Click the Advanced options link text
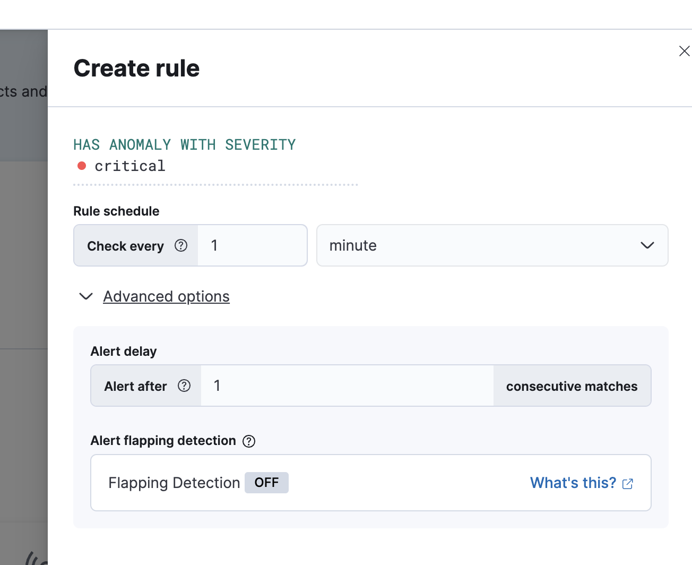 (166, 296)
